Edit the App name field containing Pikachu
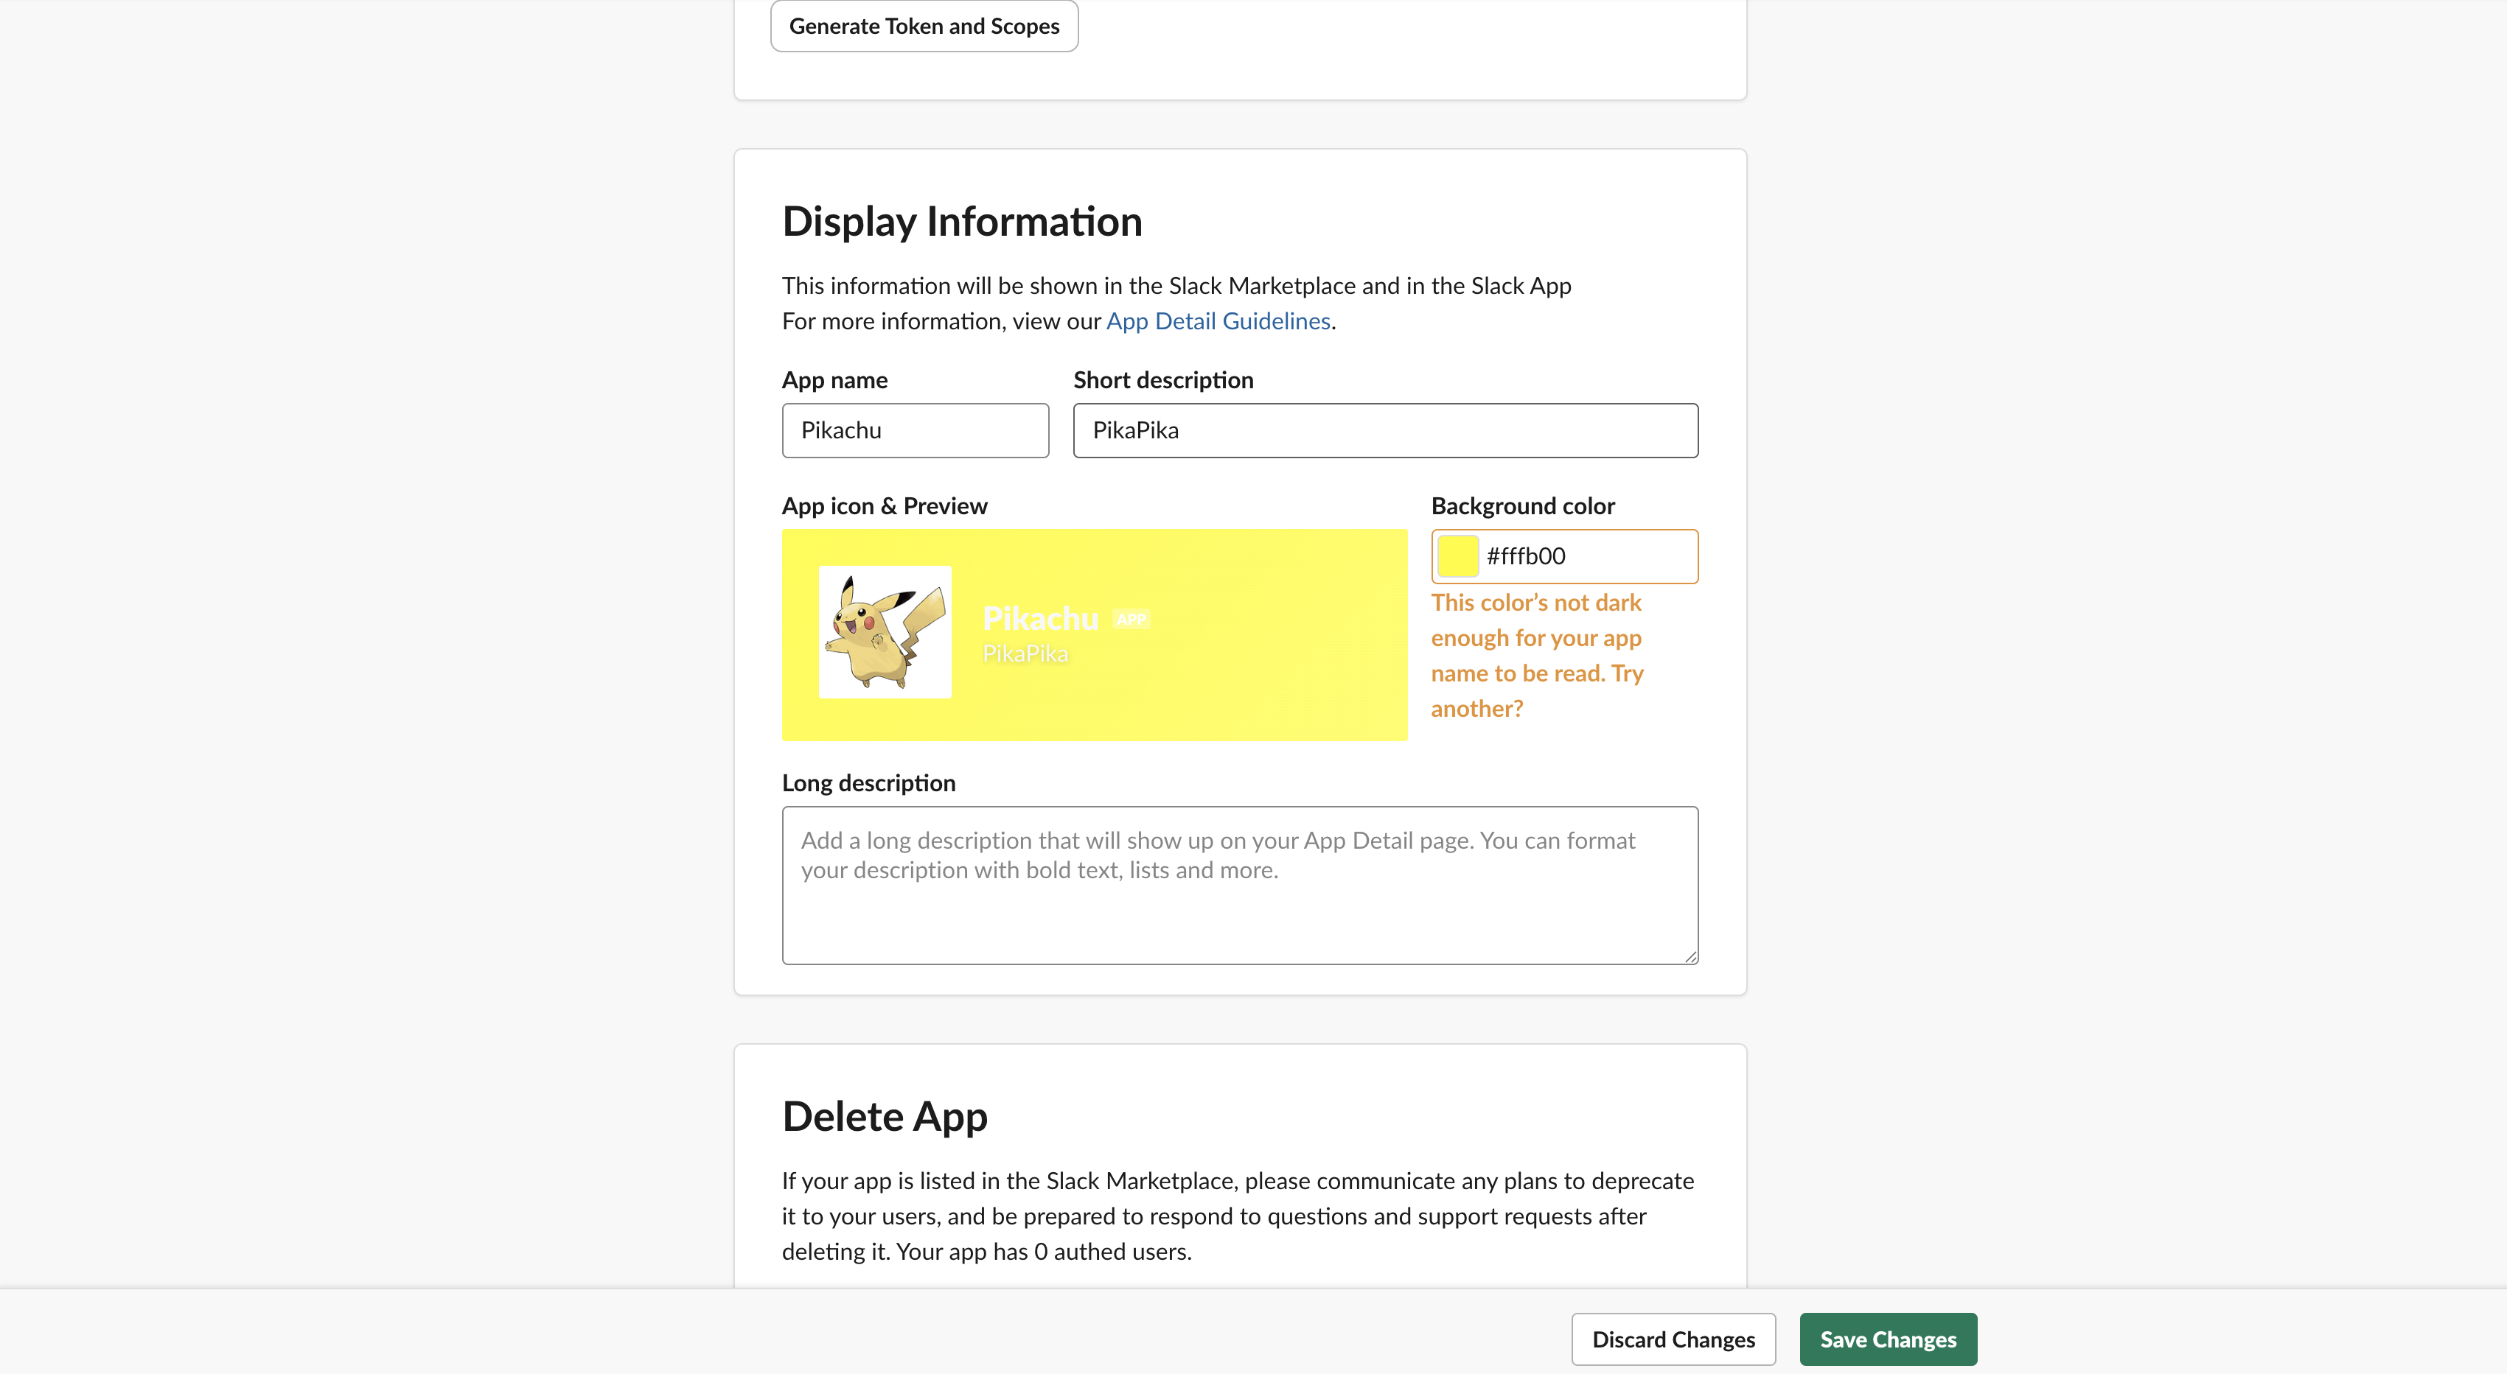 point(915,430)
